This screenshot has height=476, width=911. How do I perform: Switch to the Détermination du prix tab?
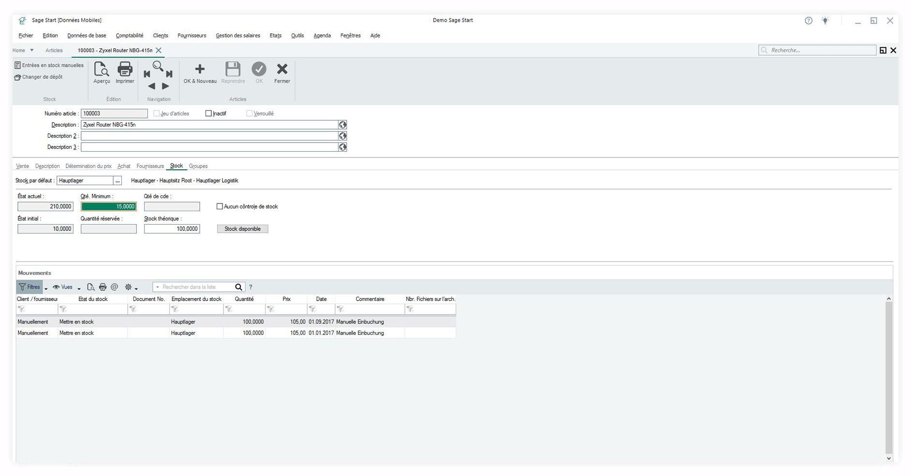click(88, 166)
